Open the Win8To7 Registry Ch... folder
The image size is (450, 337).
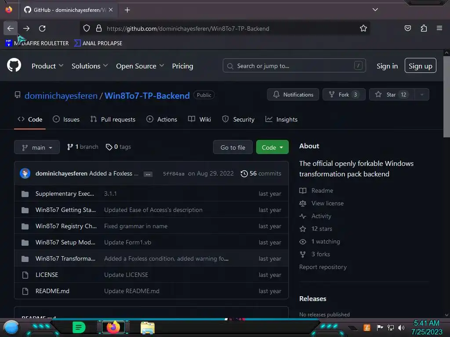coord(66,226)
